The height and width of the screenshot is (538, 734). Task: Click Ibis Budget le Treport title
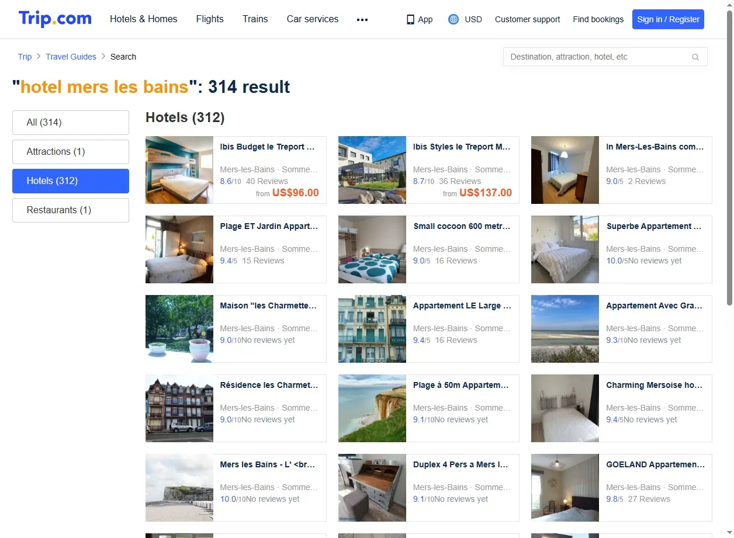point(268,147)
